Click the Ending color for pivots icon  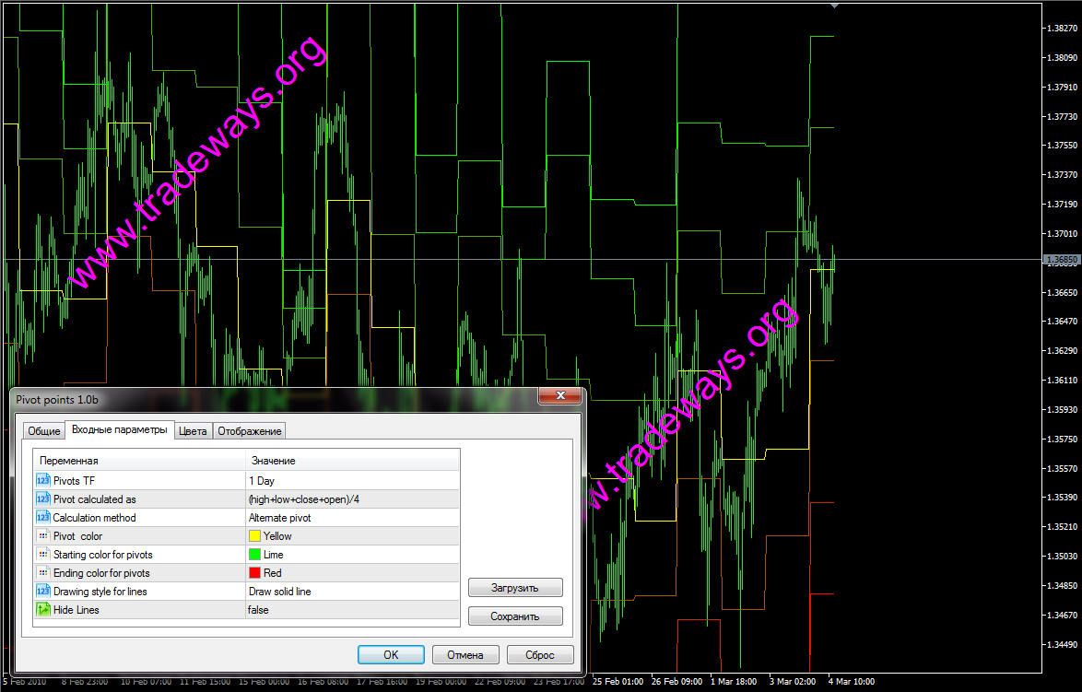tap(42, 572)
